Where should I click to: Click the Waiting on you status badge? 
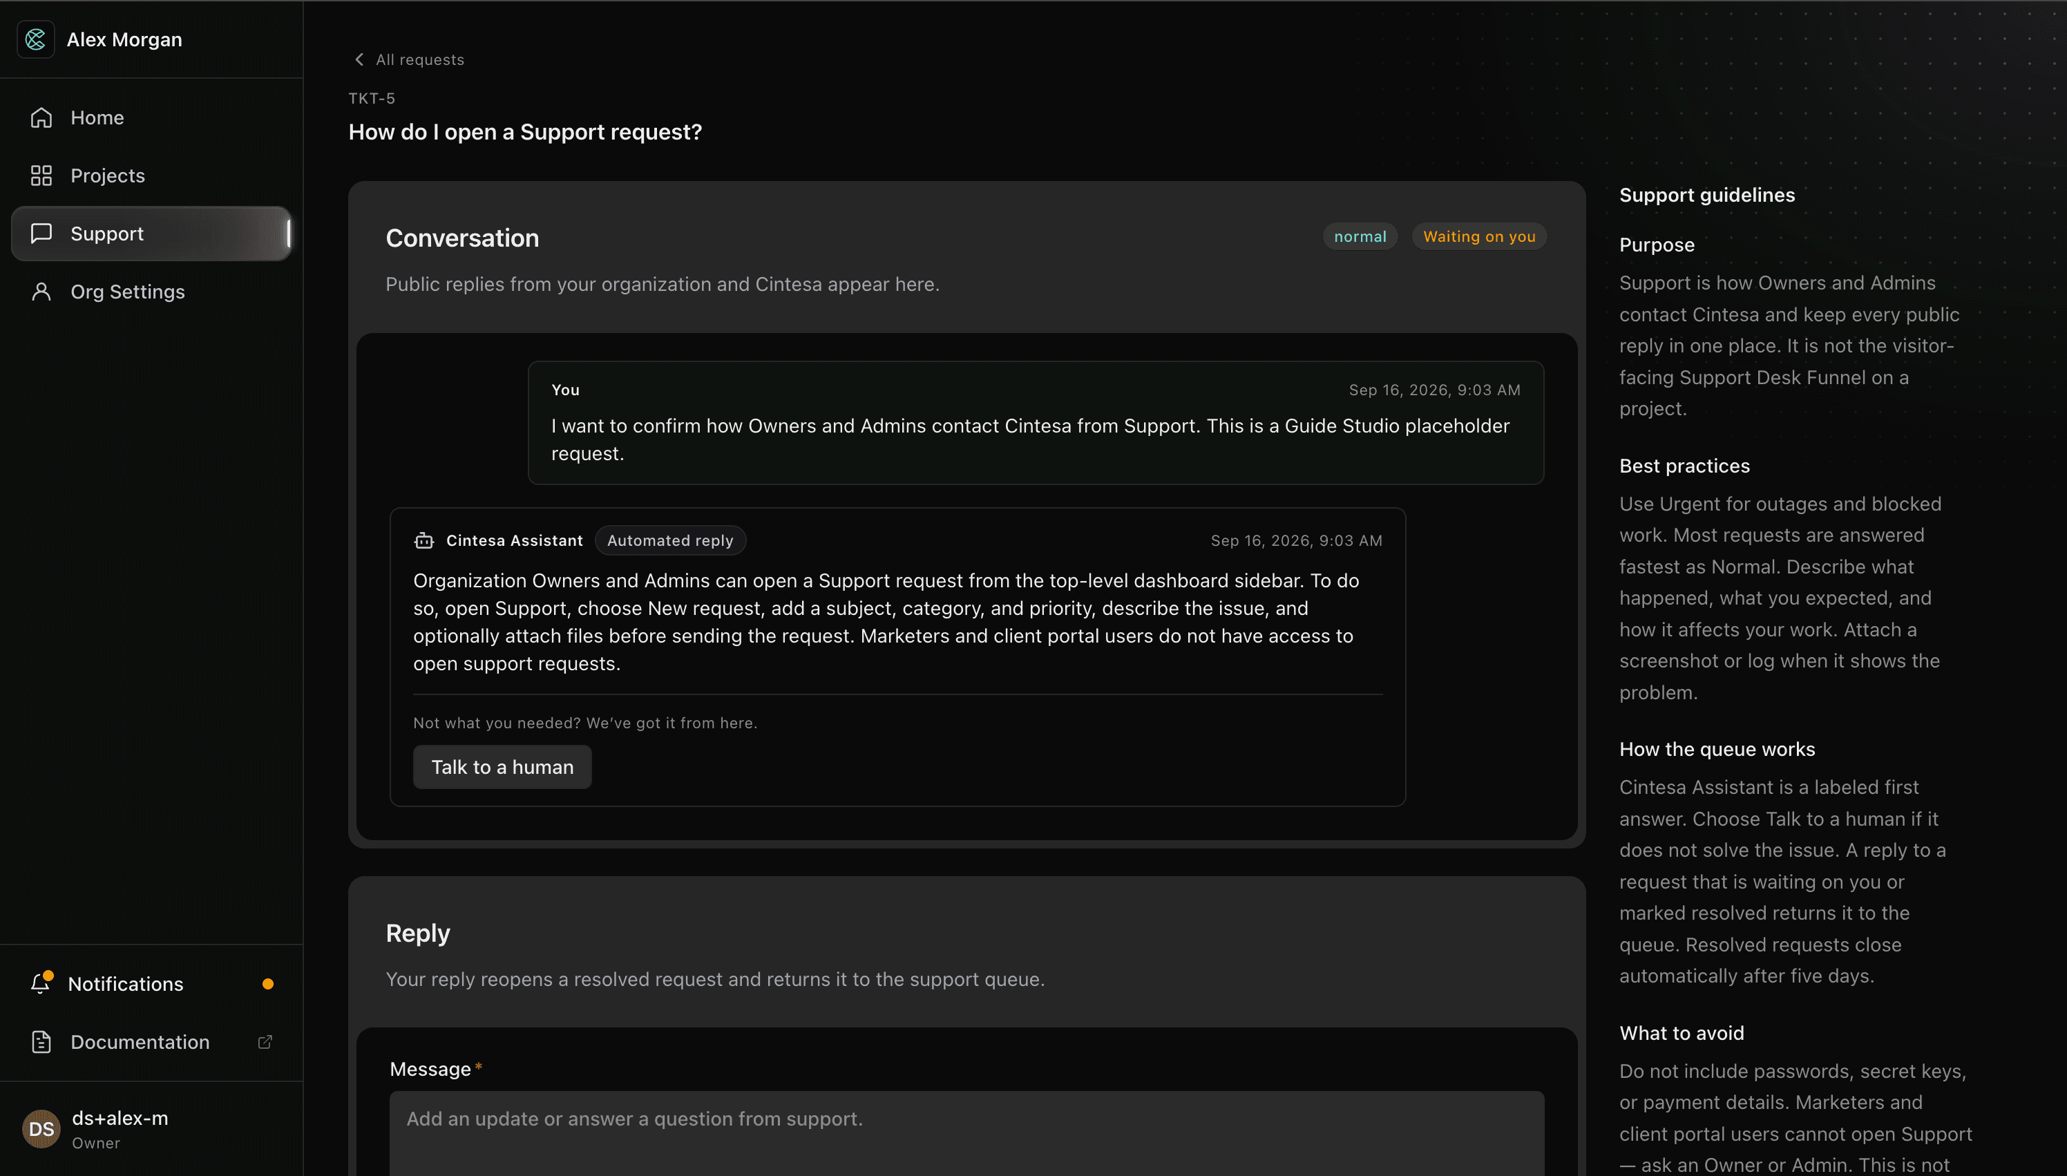(x=1479, y=237)
